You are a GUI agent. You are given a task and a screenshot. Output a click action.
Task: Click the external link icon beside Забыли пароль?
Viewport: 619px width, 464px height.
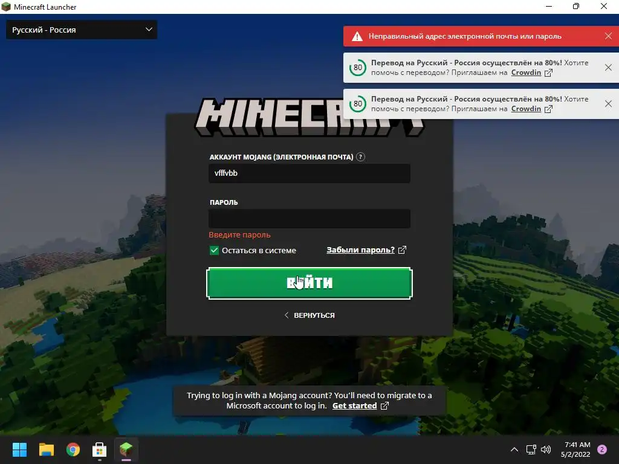click(x=402, y=250)
